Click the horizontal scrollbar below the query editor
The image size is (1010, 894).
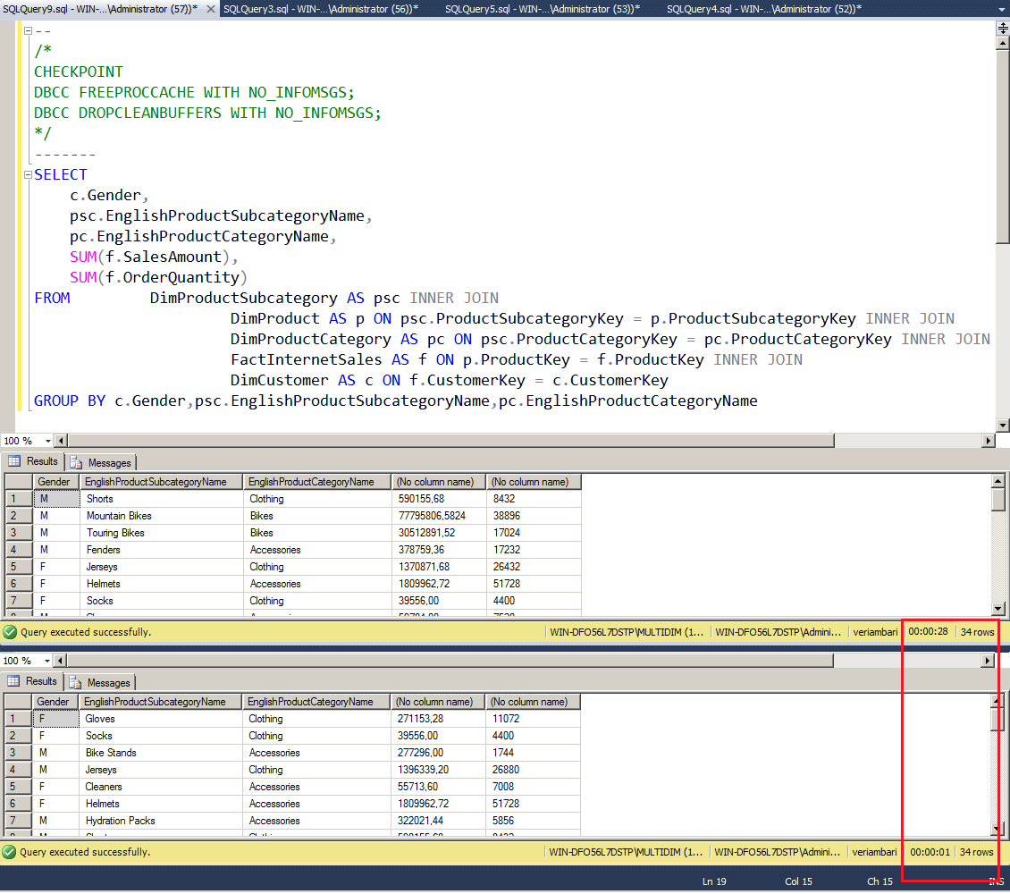click(x=447, y=440)
